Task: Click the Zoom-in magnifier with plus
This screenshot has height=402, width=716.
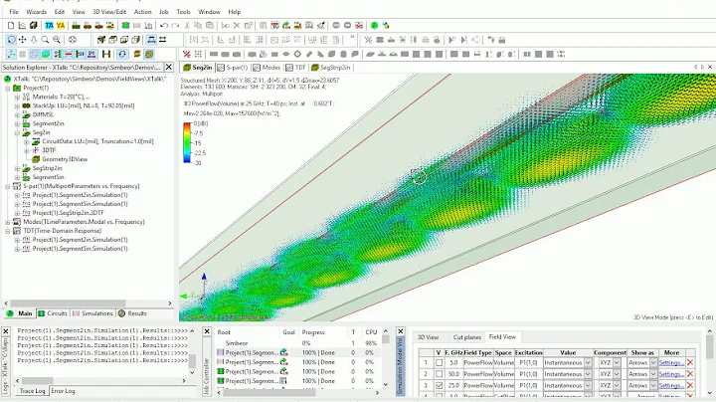Action: click(57, 40)
